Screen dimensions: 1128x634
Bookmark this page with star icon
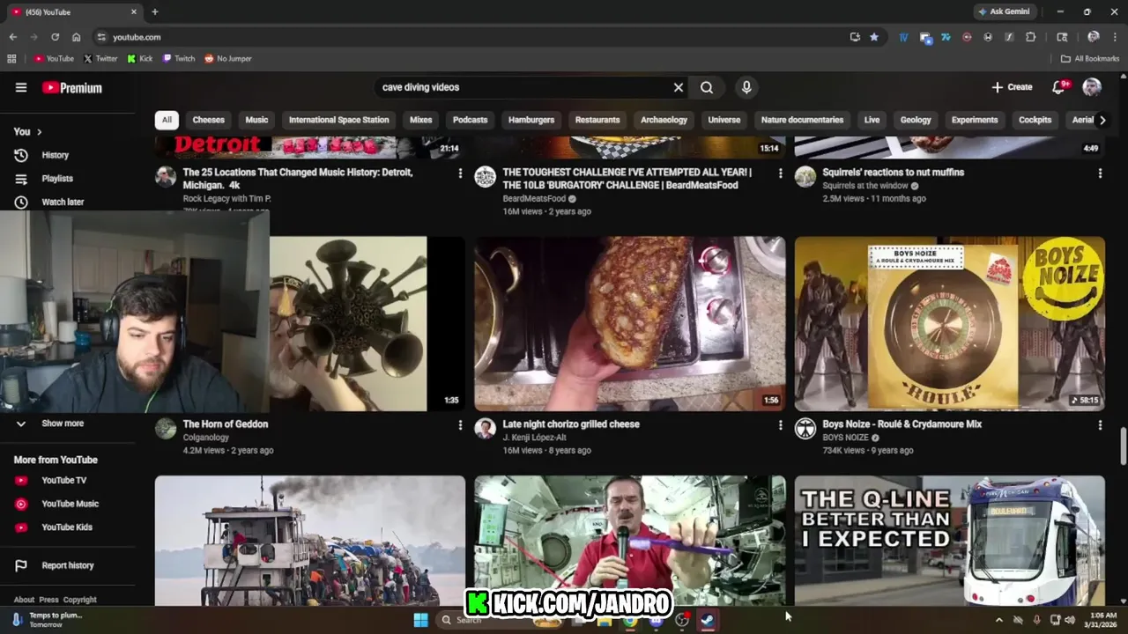tap(874, 37)
